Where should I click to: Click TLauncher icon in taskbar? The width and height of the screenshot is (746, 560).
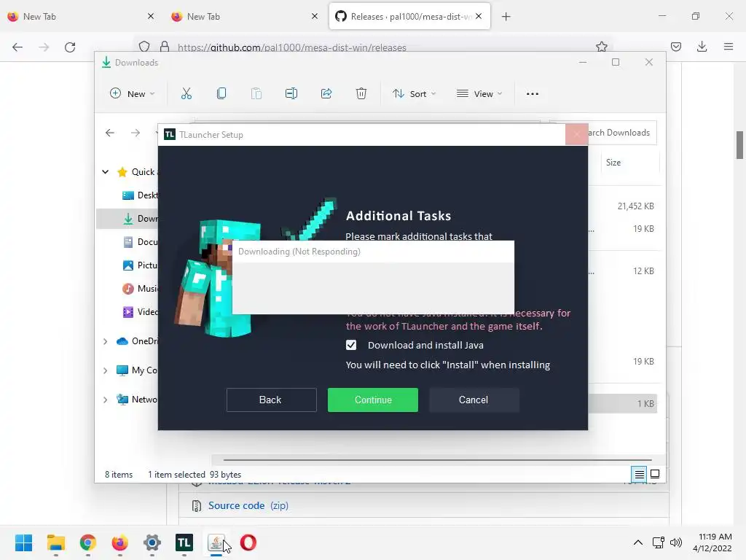184,542
